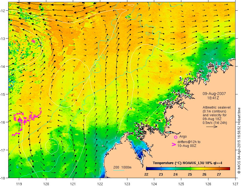241x186 pixels.
Task: Click the colorbar tick label 22
Action: (x=146, y=174)
